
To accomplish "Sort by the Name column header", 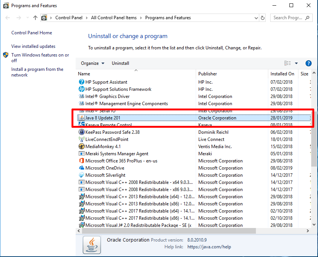I will [136, 74].
